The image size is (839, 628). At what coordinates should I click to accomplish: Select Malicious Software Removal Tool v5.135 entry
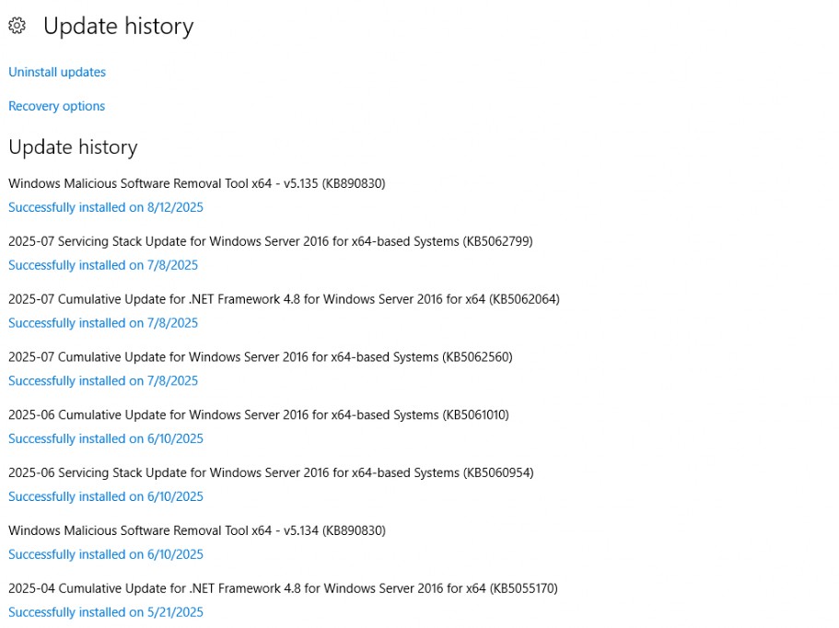197,183
